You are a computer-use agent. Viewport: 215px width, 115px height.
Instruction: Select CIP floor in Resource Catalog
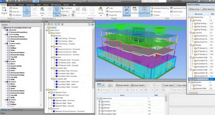pyautogui.click(x=198, y=85)
